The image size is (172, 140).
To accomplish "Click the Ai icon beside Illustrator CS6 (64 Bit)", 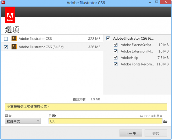I will (x=14, y=47).
